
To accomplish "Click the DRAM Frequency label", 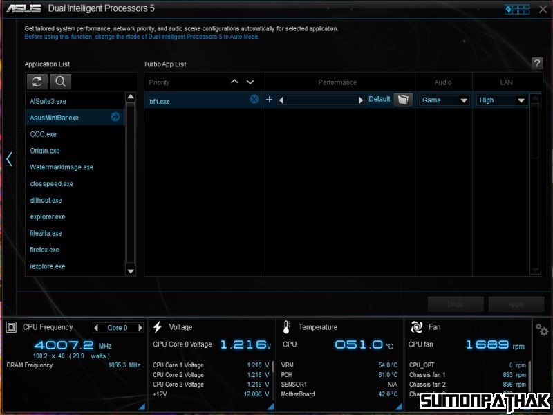I will coord(30,365).
